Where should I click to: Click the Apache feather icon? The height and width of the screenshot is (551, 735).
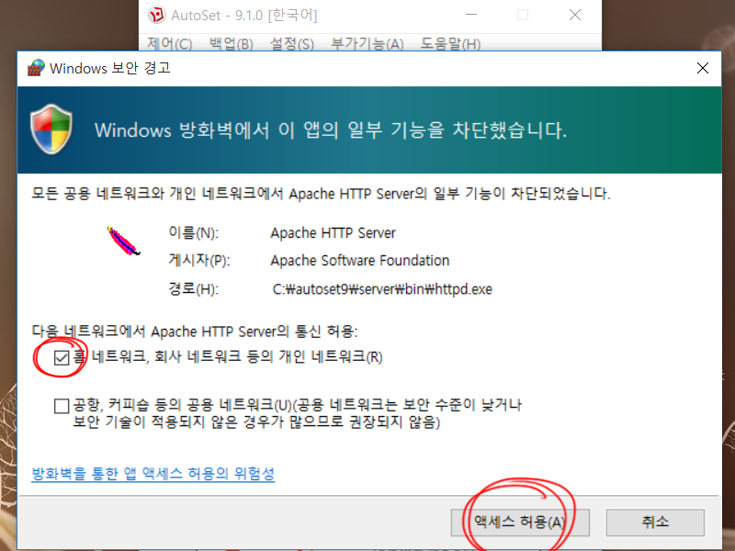tap(123, 241)
